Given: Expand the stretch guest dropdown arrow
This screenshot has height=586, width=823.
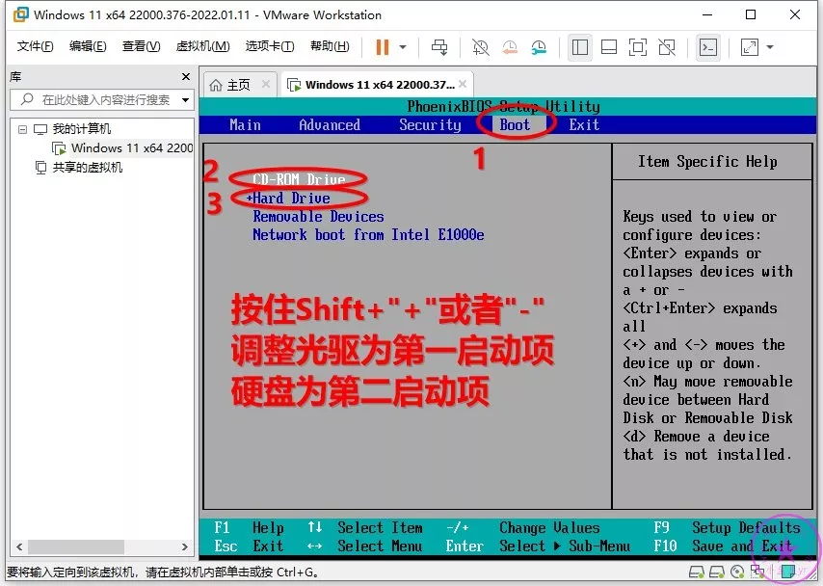Looking at the screenshot, I should (770, 47).
